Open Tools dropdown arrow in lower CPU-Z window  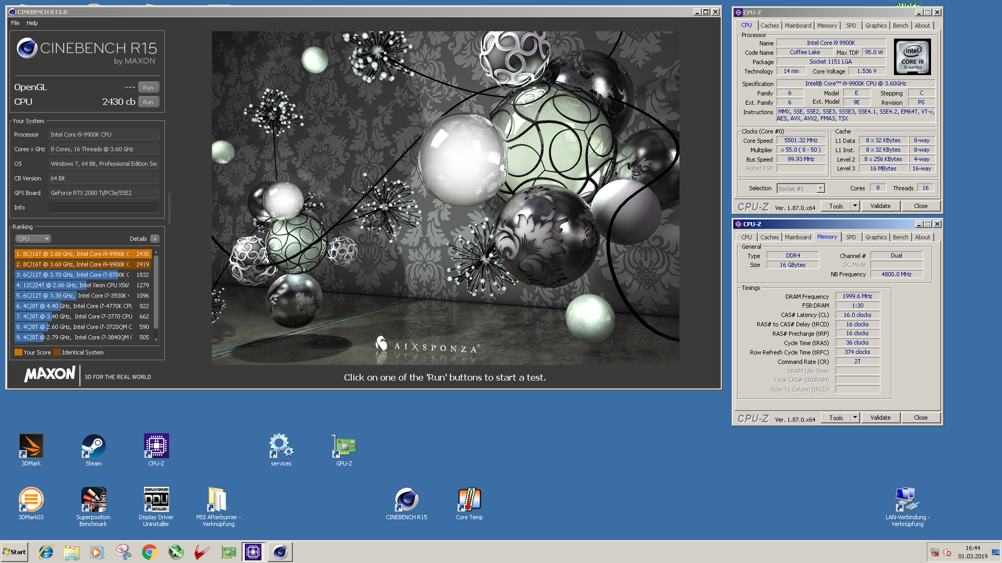point(855,418)
